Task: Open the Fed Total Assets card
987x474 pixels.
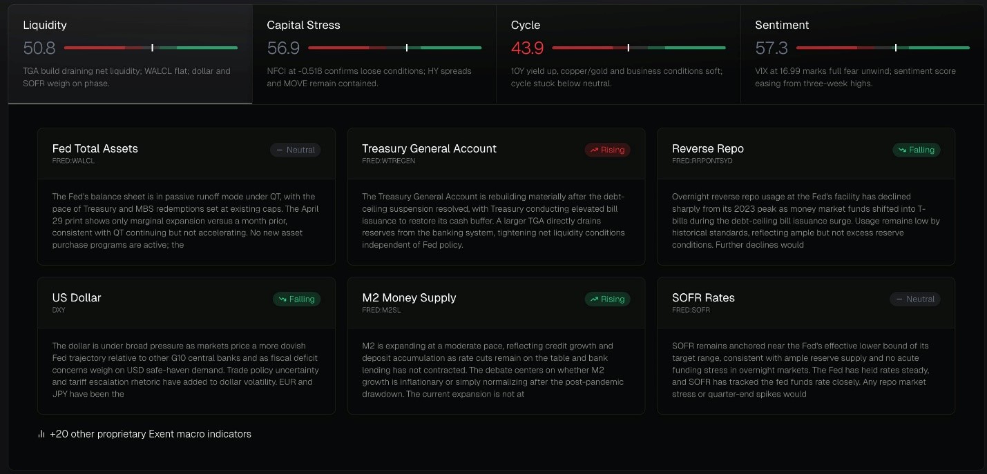Action: [x=186, y=197]
